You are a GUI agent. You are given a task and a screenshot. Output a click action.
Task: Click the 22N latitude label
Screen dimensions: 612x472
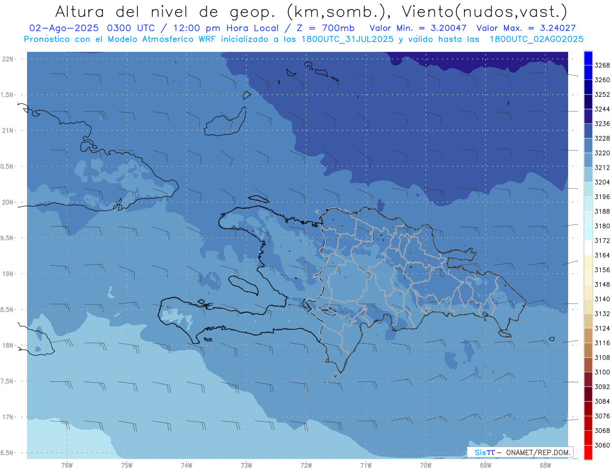click(x=8, y=59)
